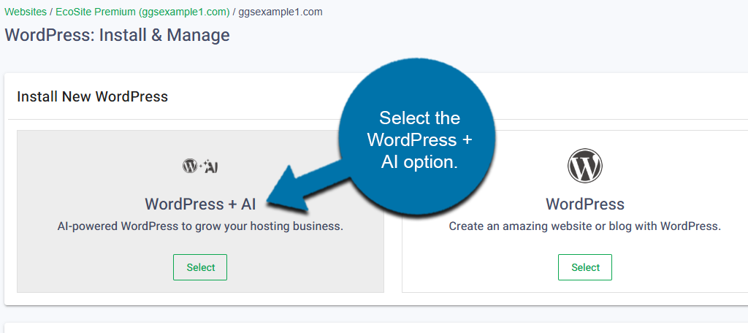Click the AI-powered WordPress description text

point(200,226)
